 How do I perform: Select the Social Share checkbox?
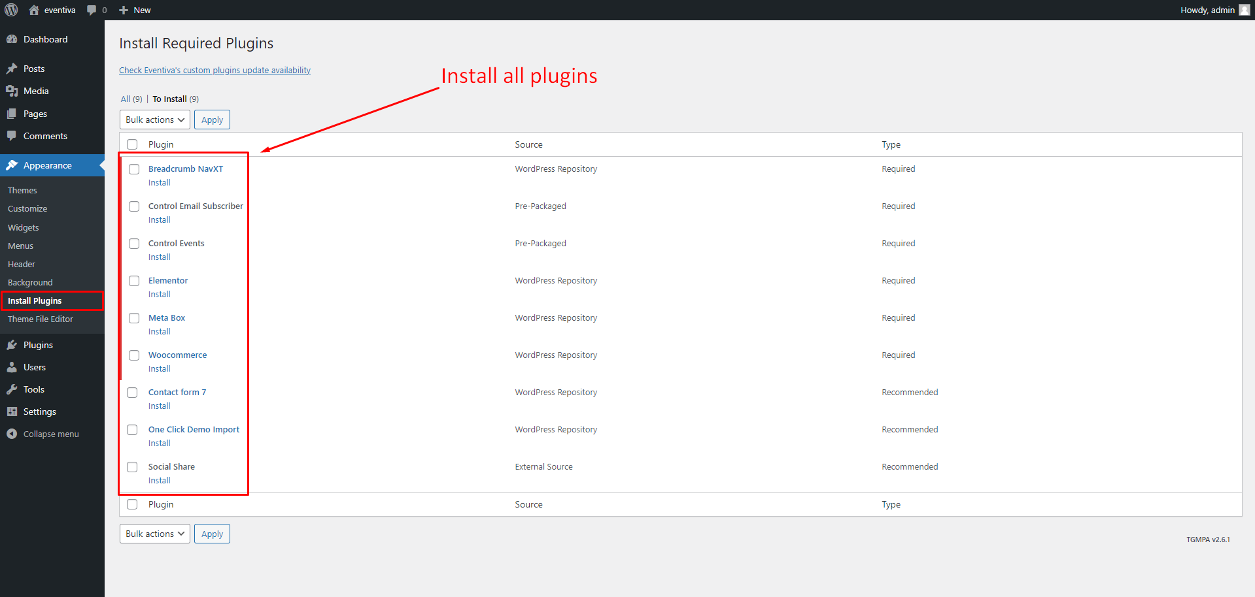coord(132,467)
